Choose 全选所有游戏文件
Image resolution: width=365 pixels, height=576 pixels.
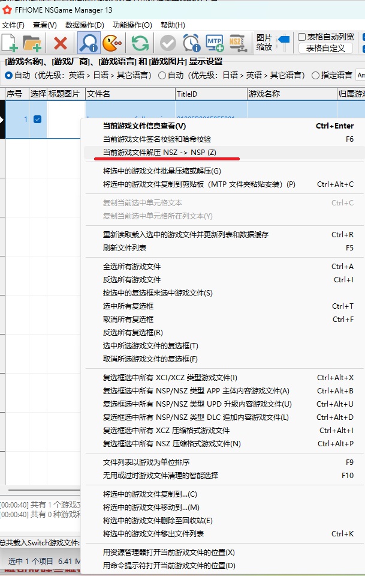click(x=224, y=267)
